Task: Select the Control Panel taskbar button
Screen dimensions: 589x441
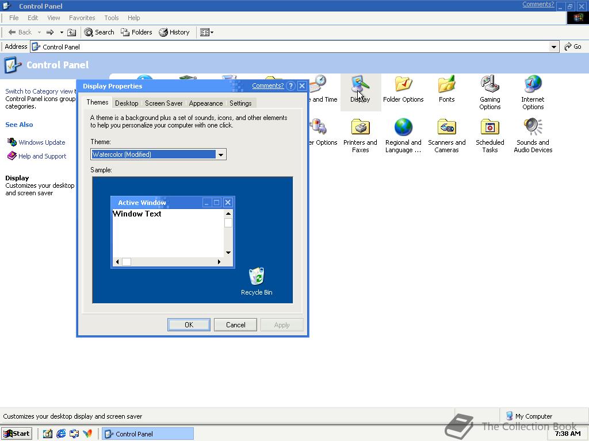Action: pyautogui.click(x=147, y=434)
